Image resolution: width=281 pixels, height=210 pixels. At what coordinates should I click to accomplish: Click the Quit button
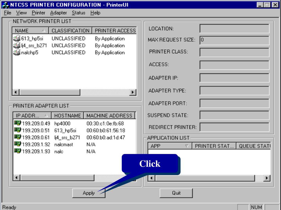(176, 193)
